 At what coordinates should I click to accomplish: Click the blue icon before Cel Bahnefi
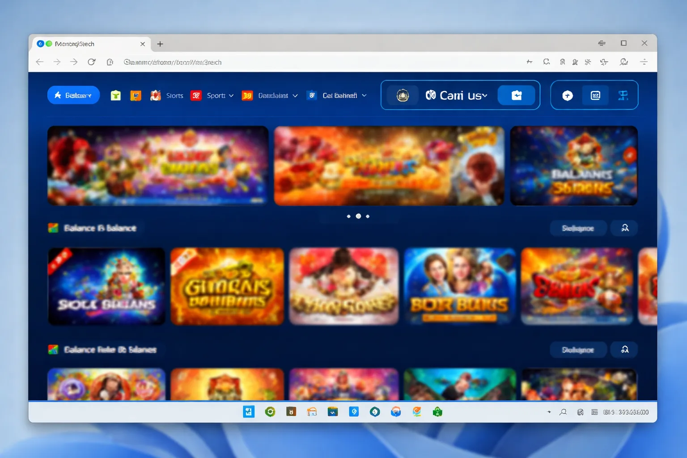(x=312, y=95)
